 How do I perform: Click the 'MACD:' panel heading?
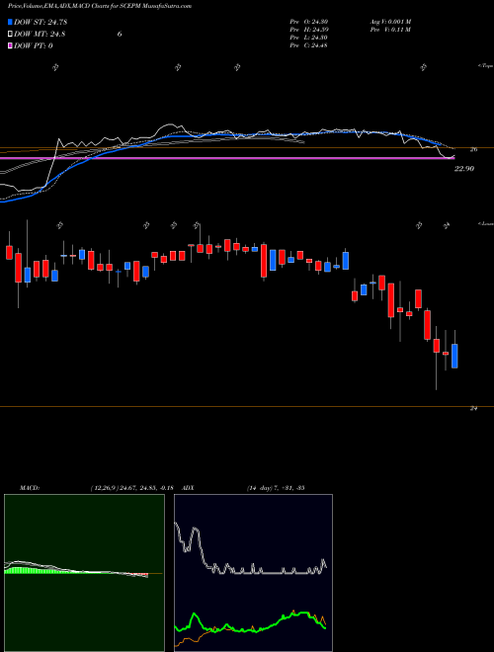point(30,488)
